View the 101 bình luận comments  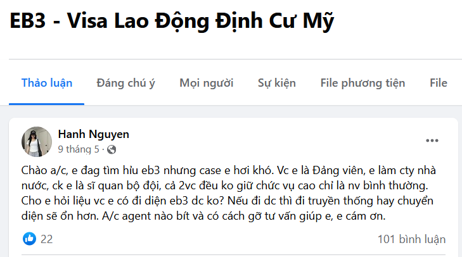tap(409, 239)
